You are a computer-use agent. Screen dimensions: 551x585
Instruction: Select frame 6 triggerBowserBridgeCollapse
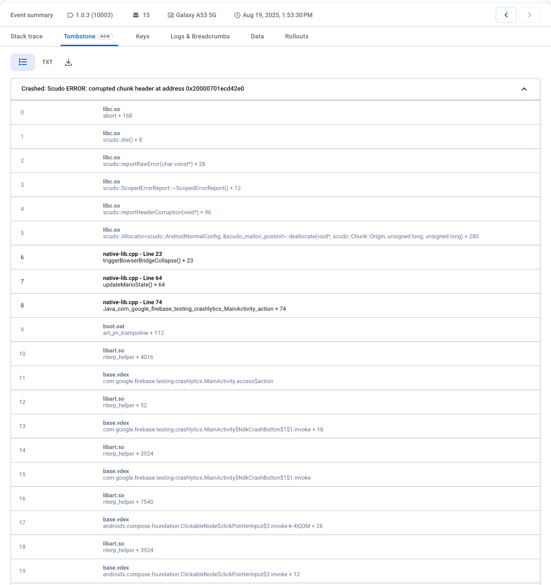point(148,257)
